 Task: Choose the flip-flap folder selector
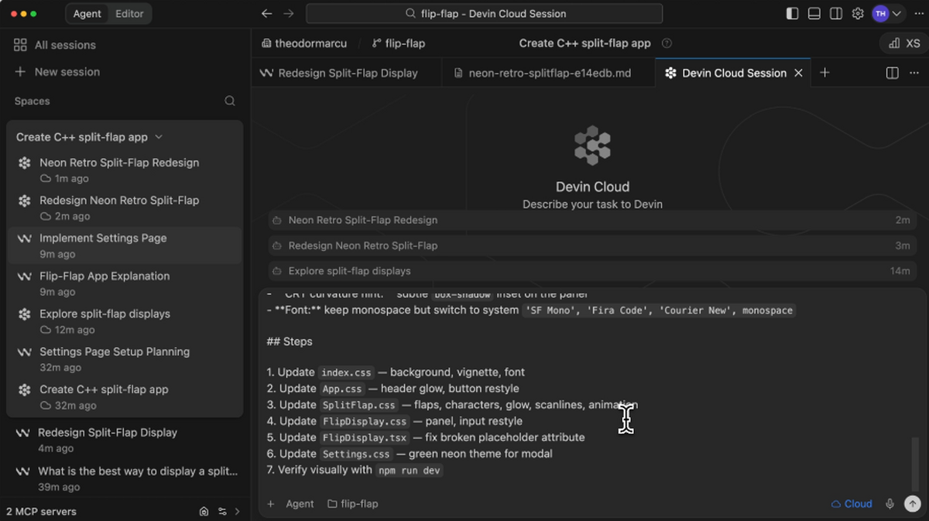(x=352, y=504)
